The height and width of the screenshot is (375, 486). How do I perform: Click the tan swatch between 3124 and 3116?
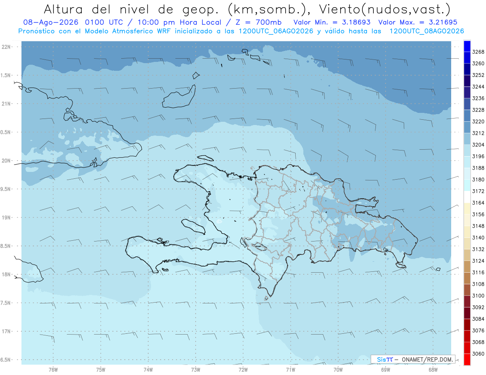coord(467,267)
